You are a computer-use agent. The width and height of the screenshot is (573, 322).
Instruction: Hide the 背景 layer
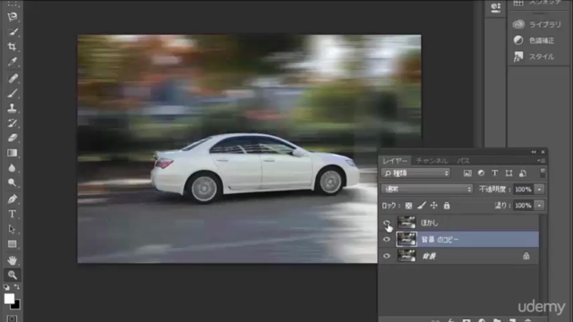(x=386, y=256)
